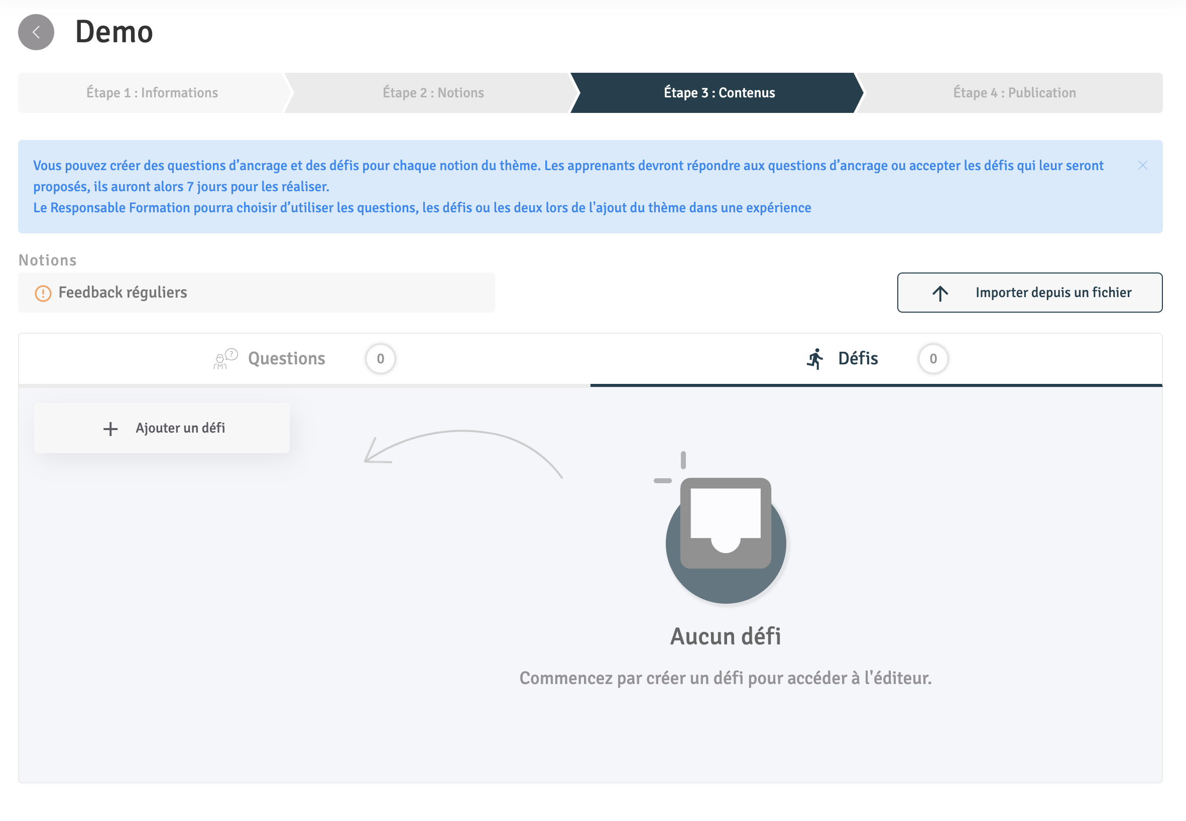Click the Demo page title
Screen dimensions: 1186x821
pos(114,32)
